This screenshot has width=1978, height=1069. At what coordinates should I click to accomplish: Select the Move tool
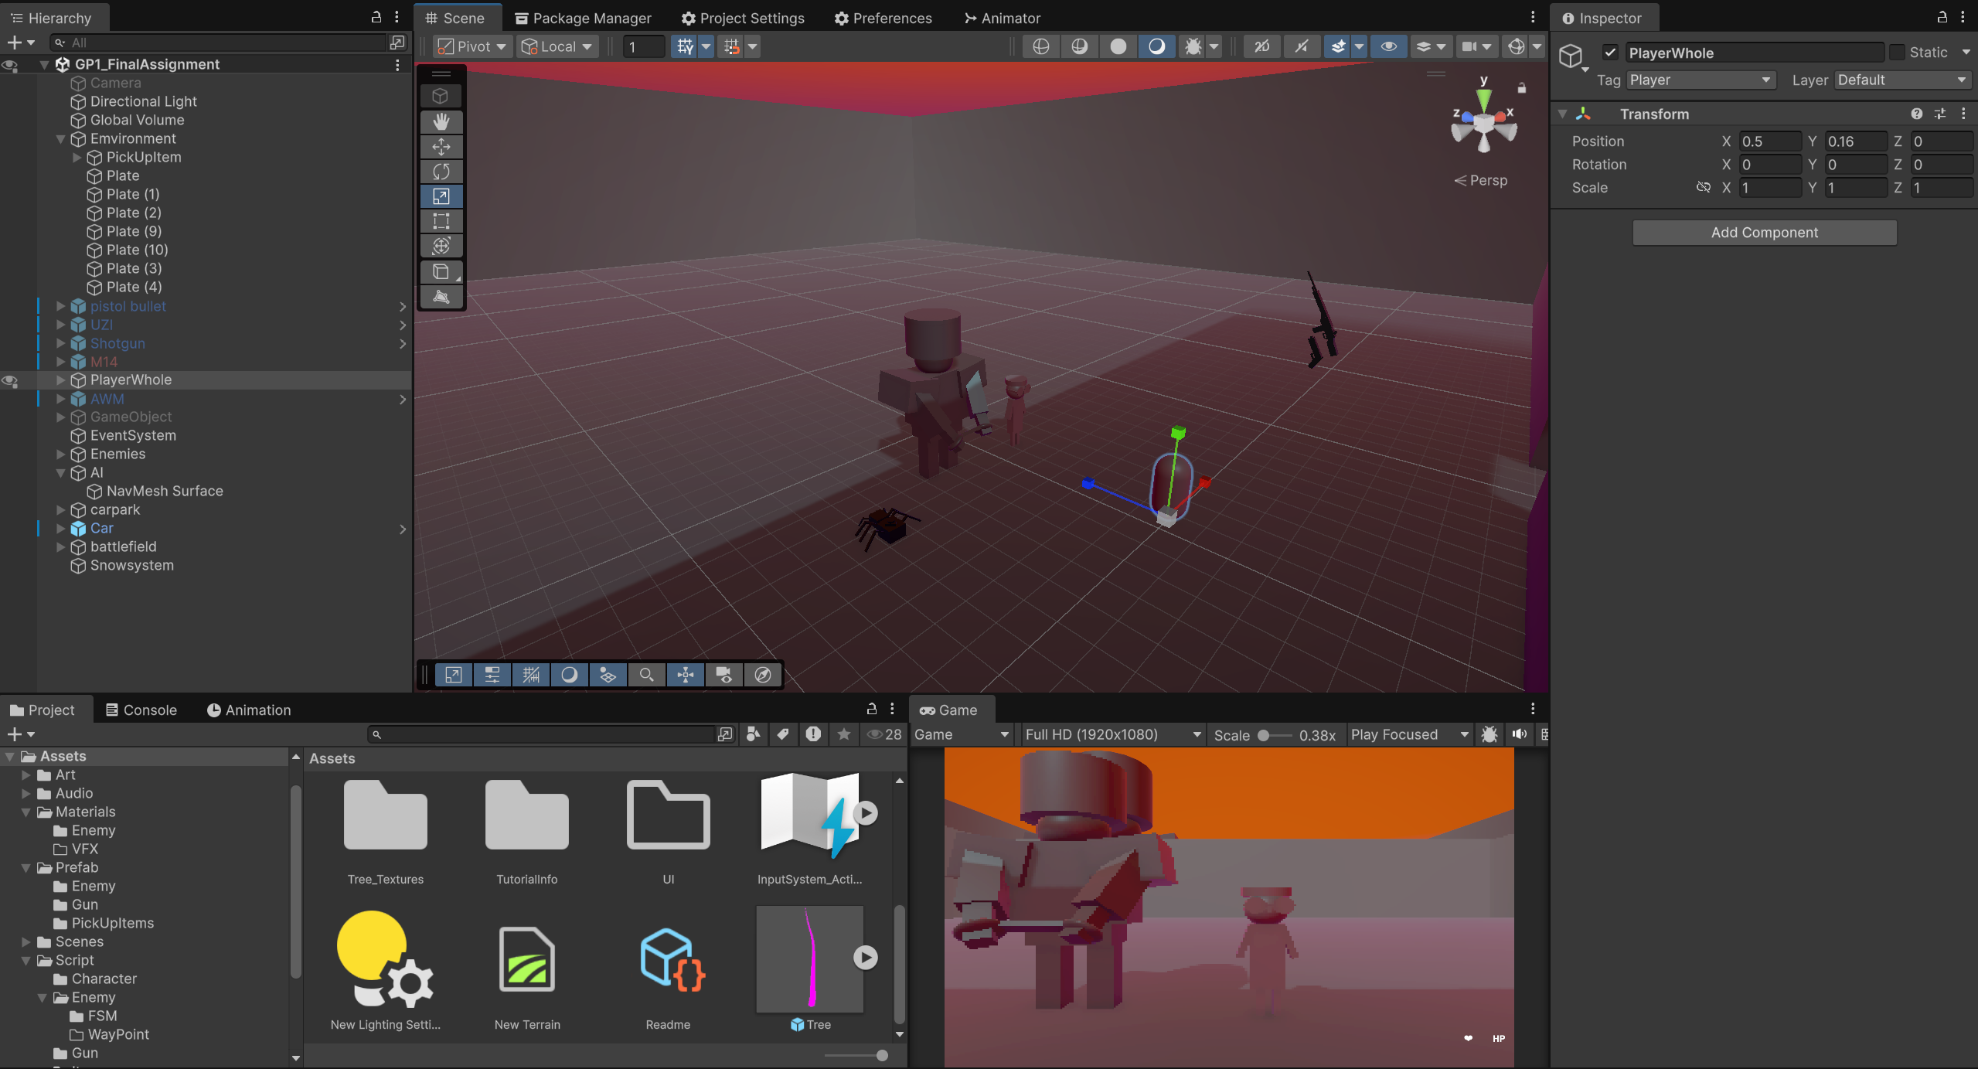pos(441,146)
